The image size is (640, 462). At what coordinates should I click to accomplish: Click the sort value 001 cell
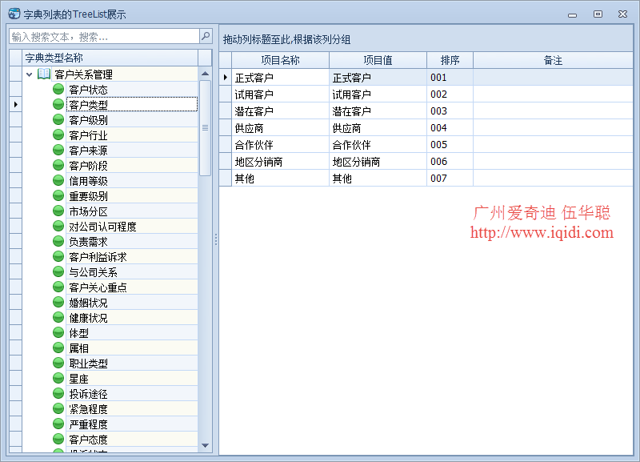(x=450, y=77)
